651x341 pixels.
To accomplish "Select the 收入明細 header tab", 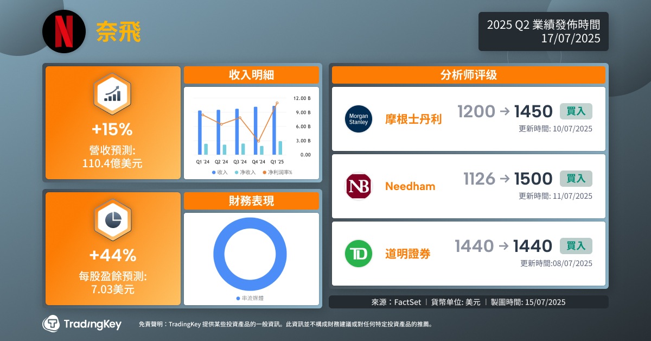I will pos(251,75).
